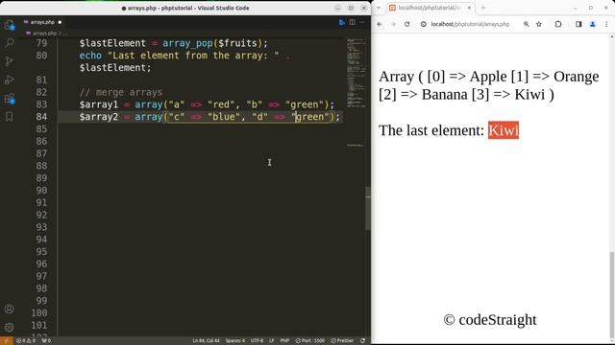Bookmark this page with the star
This screenshot has width=615, height=345.
pos(539,24)
